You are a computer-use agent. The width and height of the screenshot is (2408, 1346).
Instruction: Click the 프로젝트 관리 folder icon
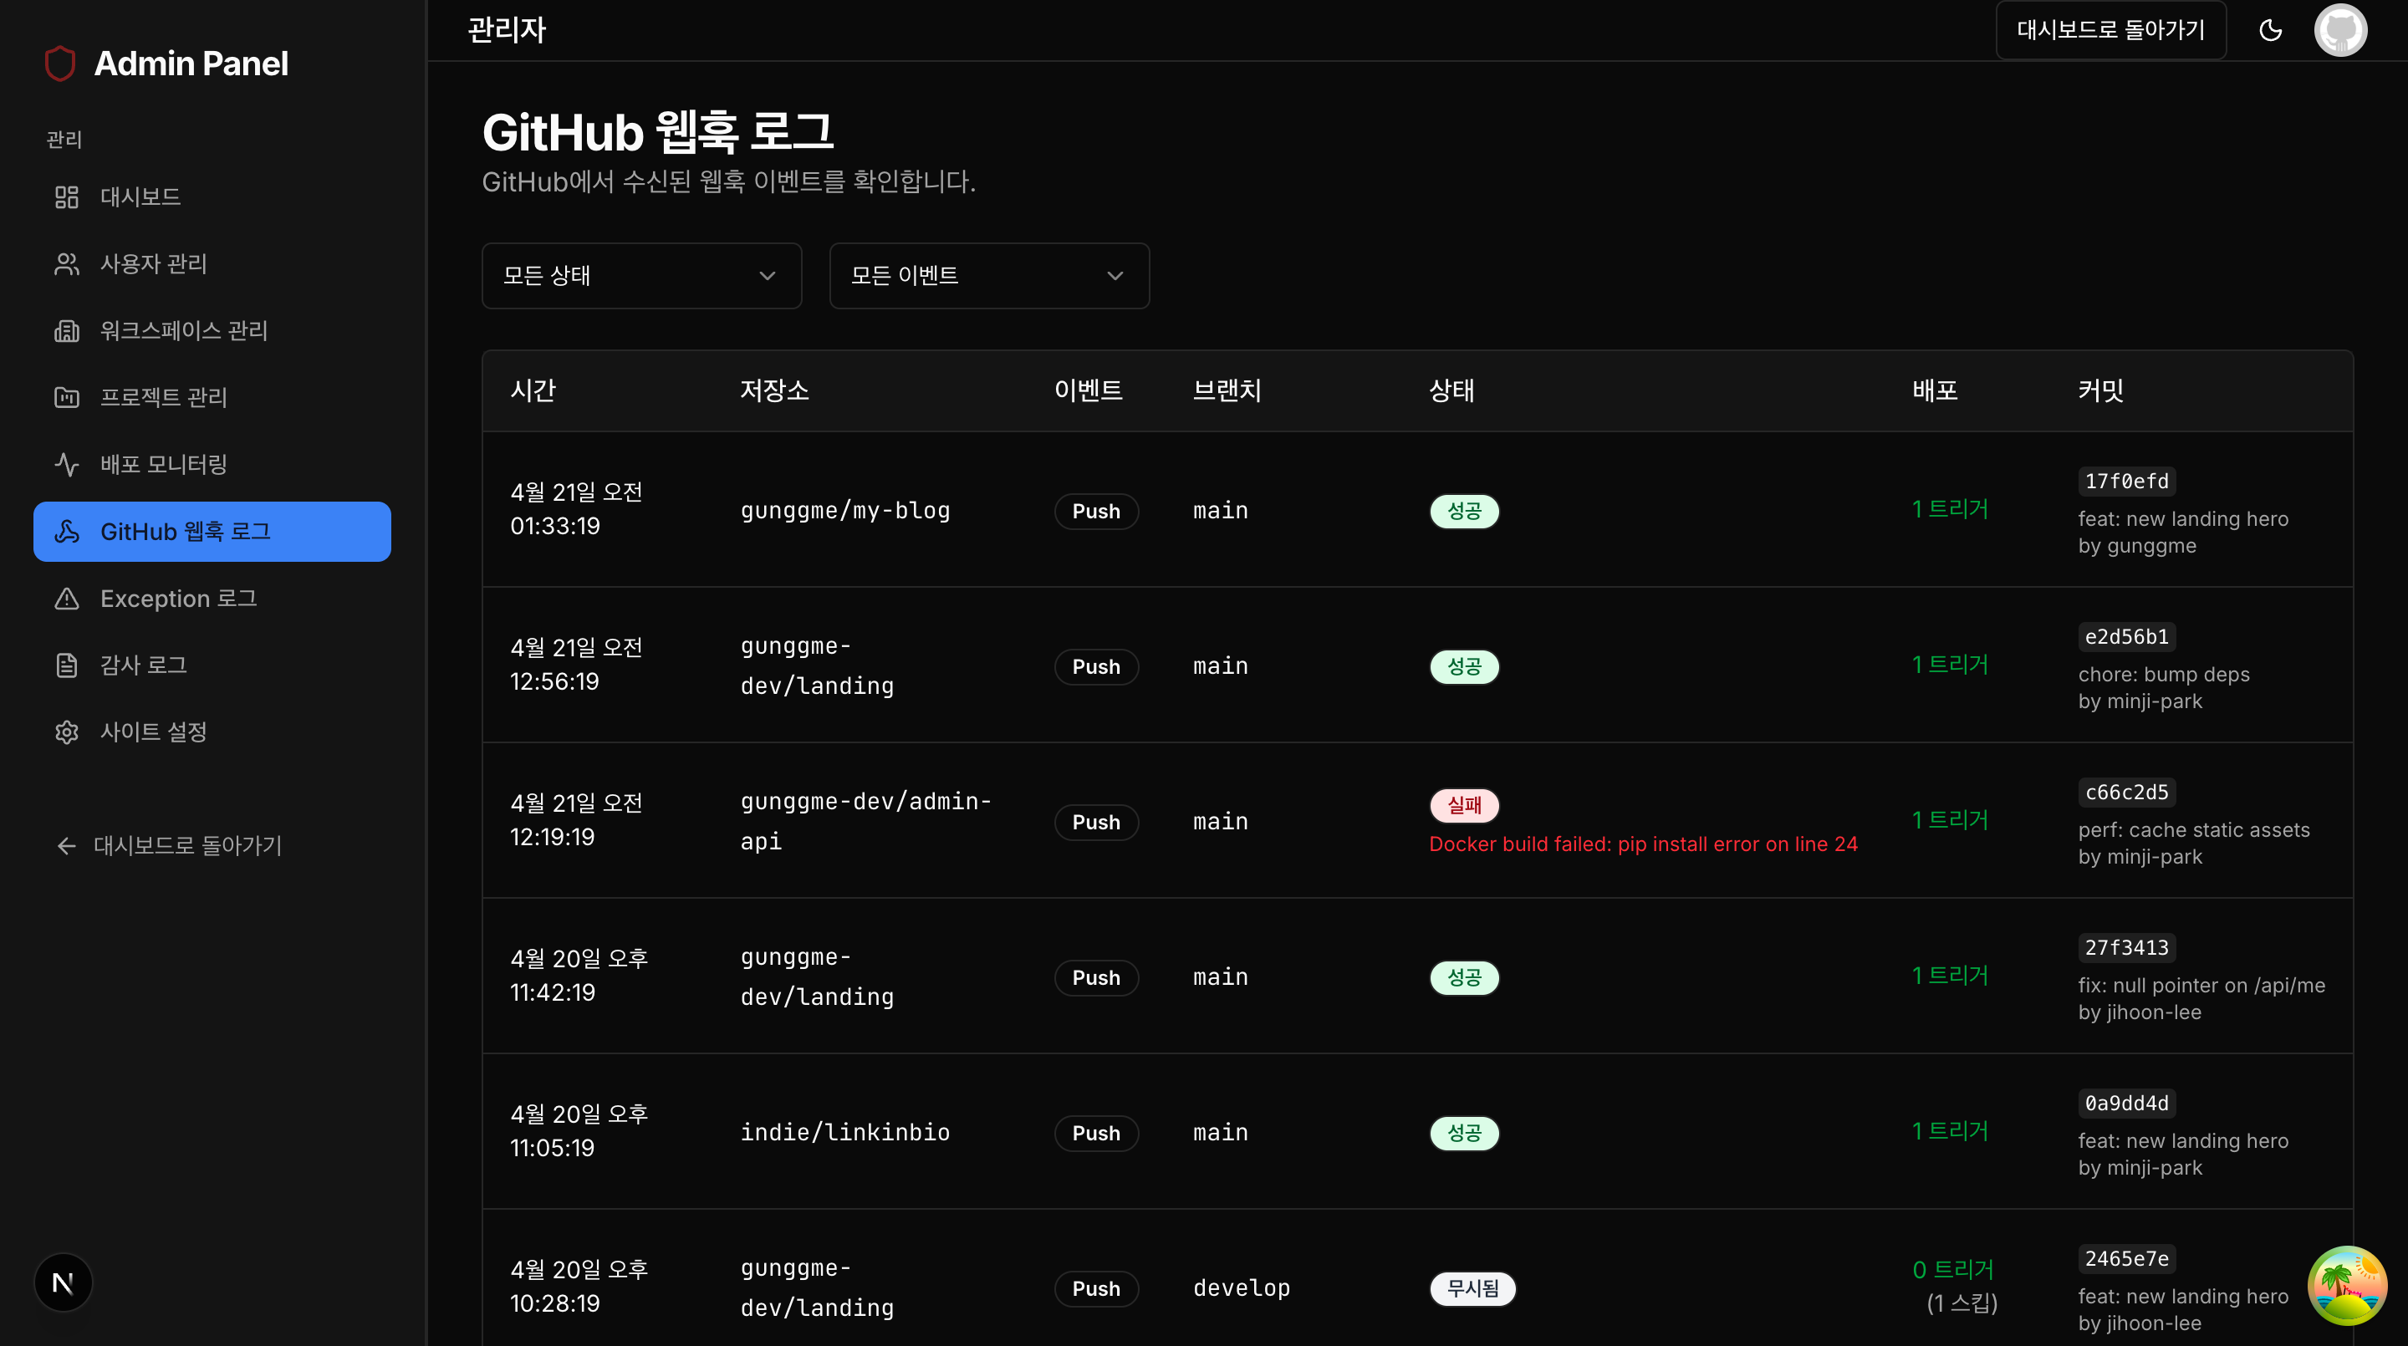[x=66, y=397]
